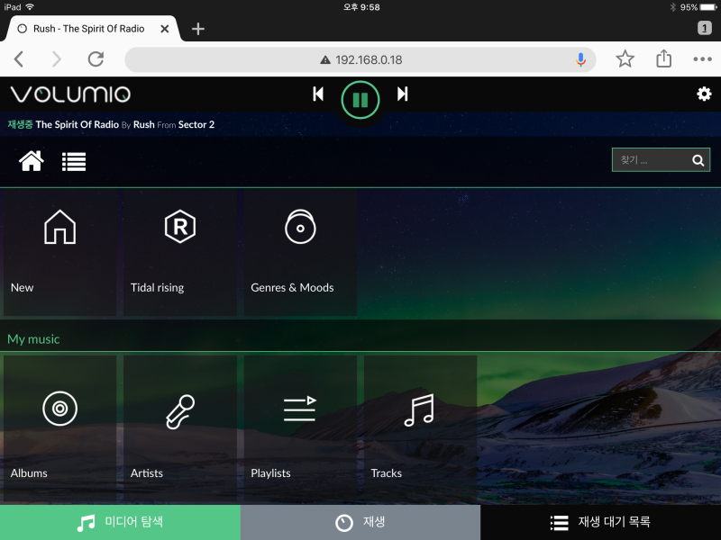Open the Albums section icon
Image resolution: width=721 pixels, height=540 pixels.
coord(59,407)
